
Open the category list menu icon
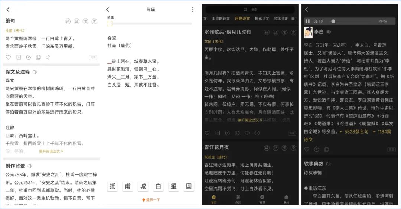pyautogui.click(x=293, y=18)
